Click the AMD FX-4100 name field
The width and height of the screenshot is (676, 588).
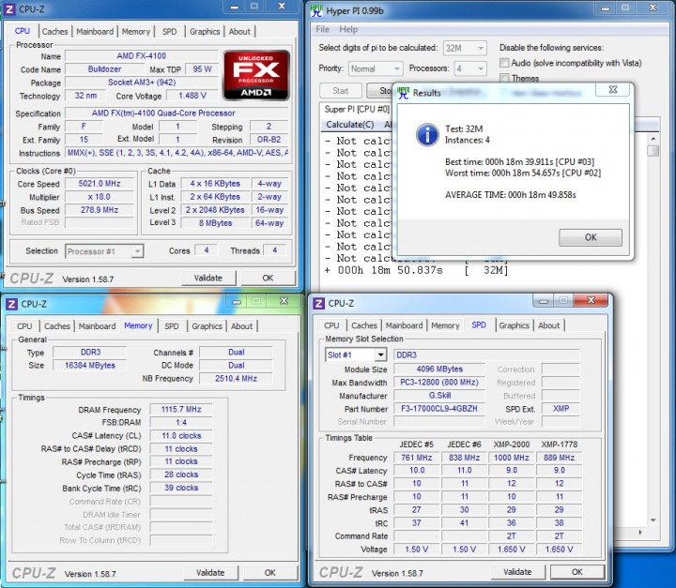click(x=142, y=55)
